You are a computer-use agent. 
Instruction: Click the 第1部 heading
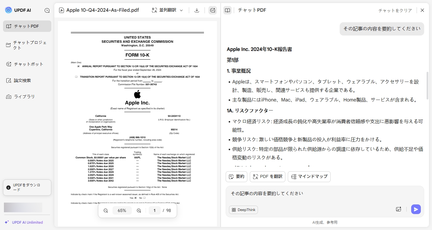click(x=233, y=60)
